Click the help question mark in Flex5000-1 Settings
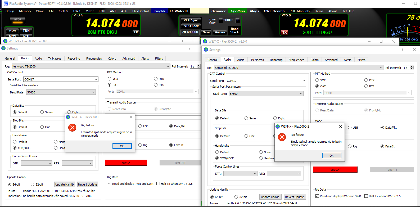 (x=189, y=48)
